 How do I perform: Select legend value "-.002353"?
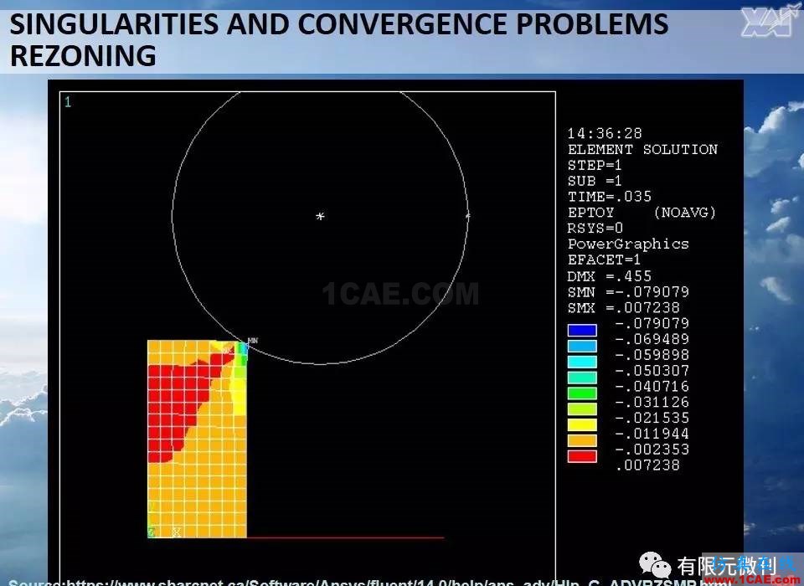coord(652,450)
